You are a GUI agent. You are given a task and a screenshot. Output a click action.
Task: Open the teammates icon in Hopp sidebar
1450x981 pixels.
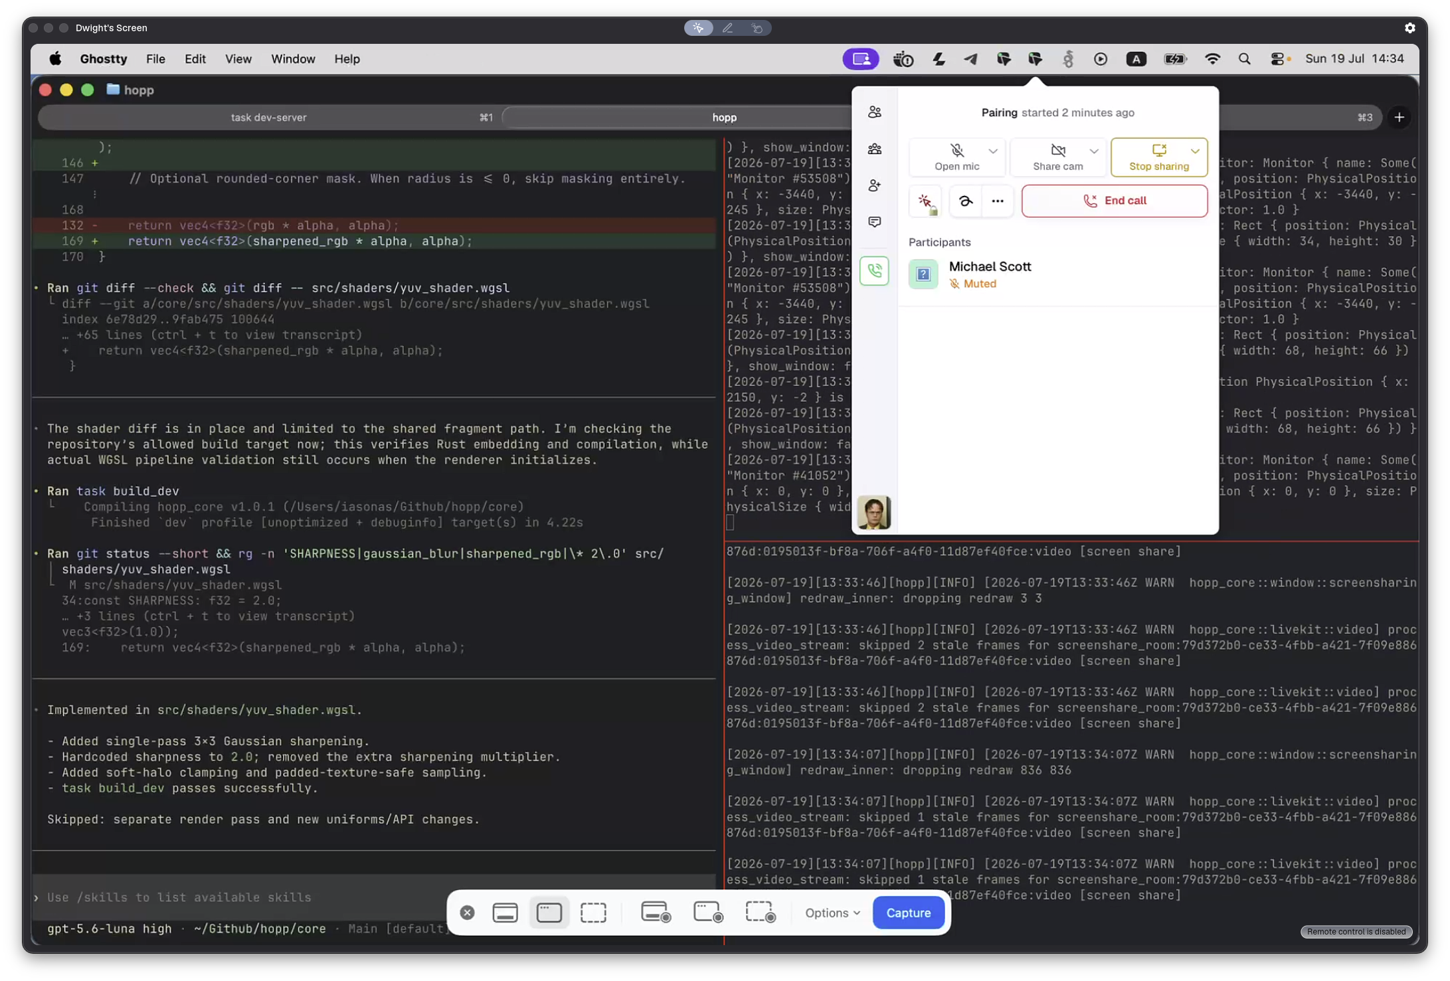(874, 112)
